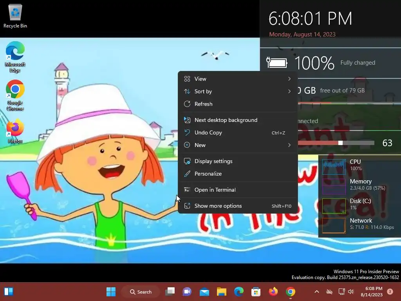Click the volume slider handle near 63

pyautogui.click(x=340, y=143)
